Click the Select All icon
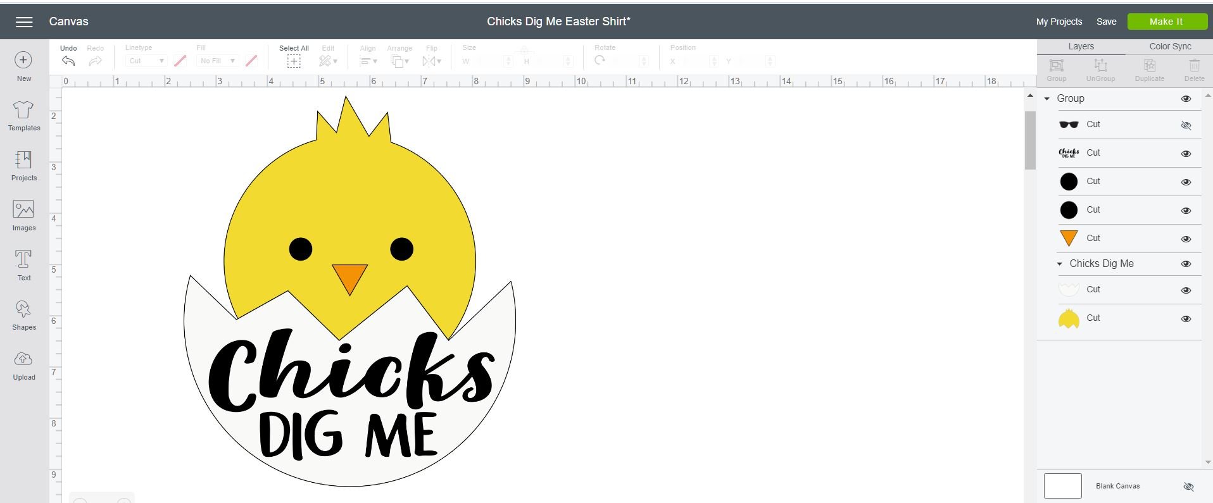Viewport: 1213px width, 503px height. click(294, 61)
